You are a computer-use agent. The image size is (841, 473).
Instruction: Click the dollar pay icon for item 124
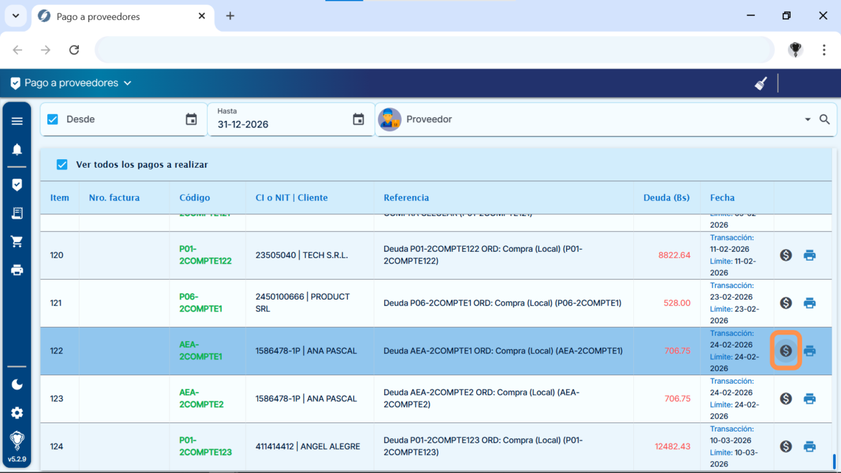point(785,446)
